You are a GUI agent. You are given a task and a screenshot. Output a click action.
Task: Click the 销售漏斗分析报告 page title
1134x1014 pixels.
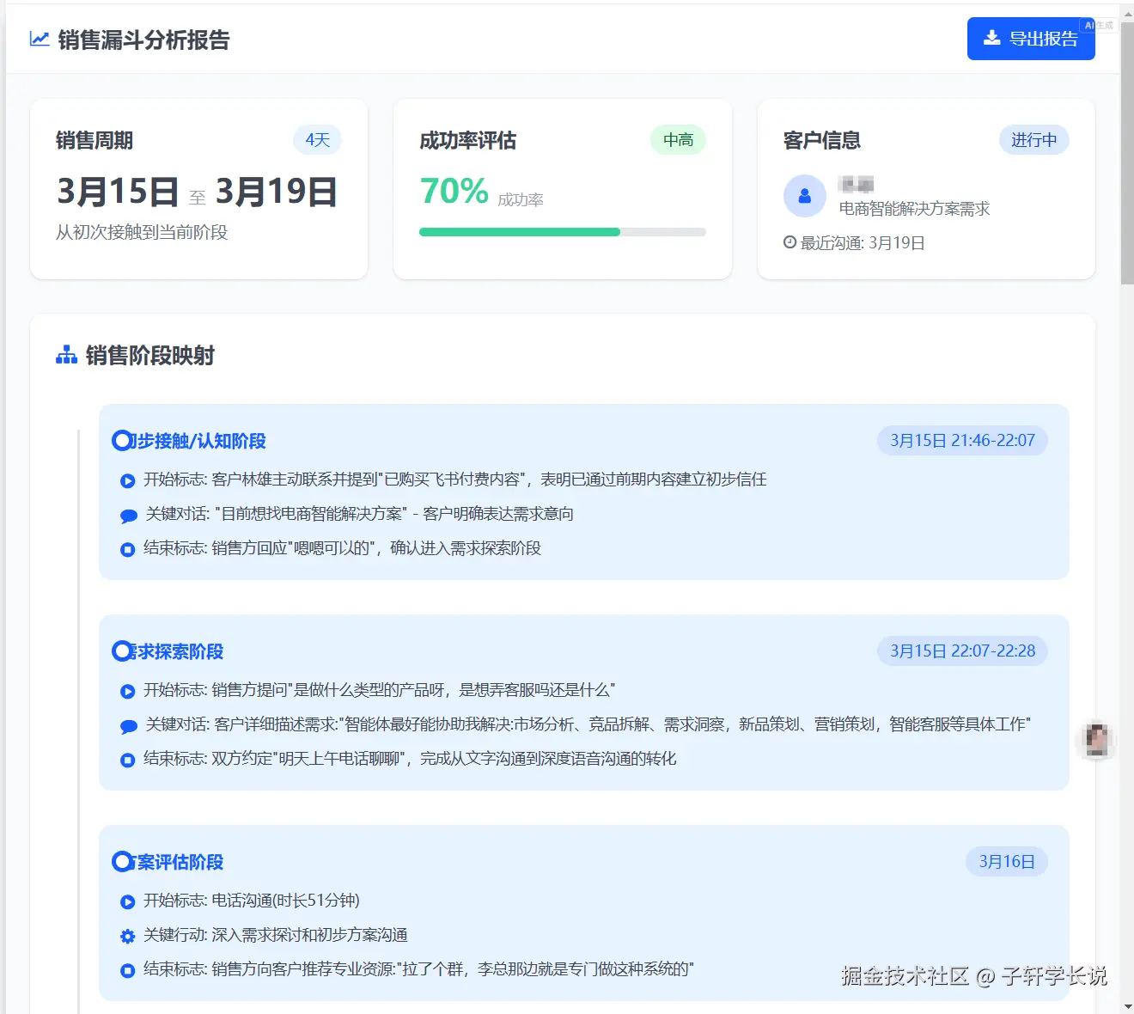point(143,40)
